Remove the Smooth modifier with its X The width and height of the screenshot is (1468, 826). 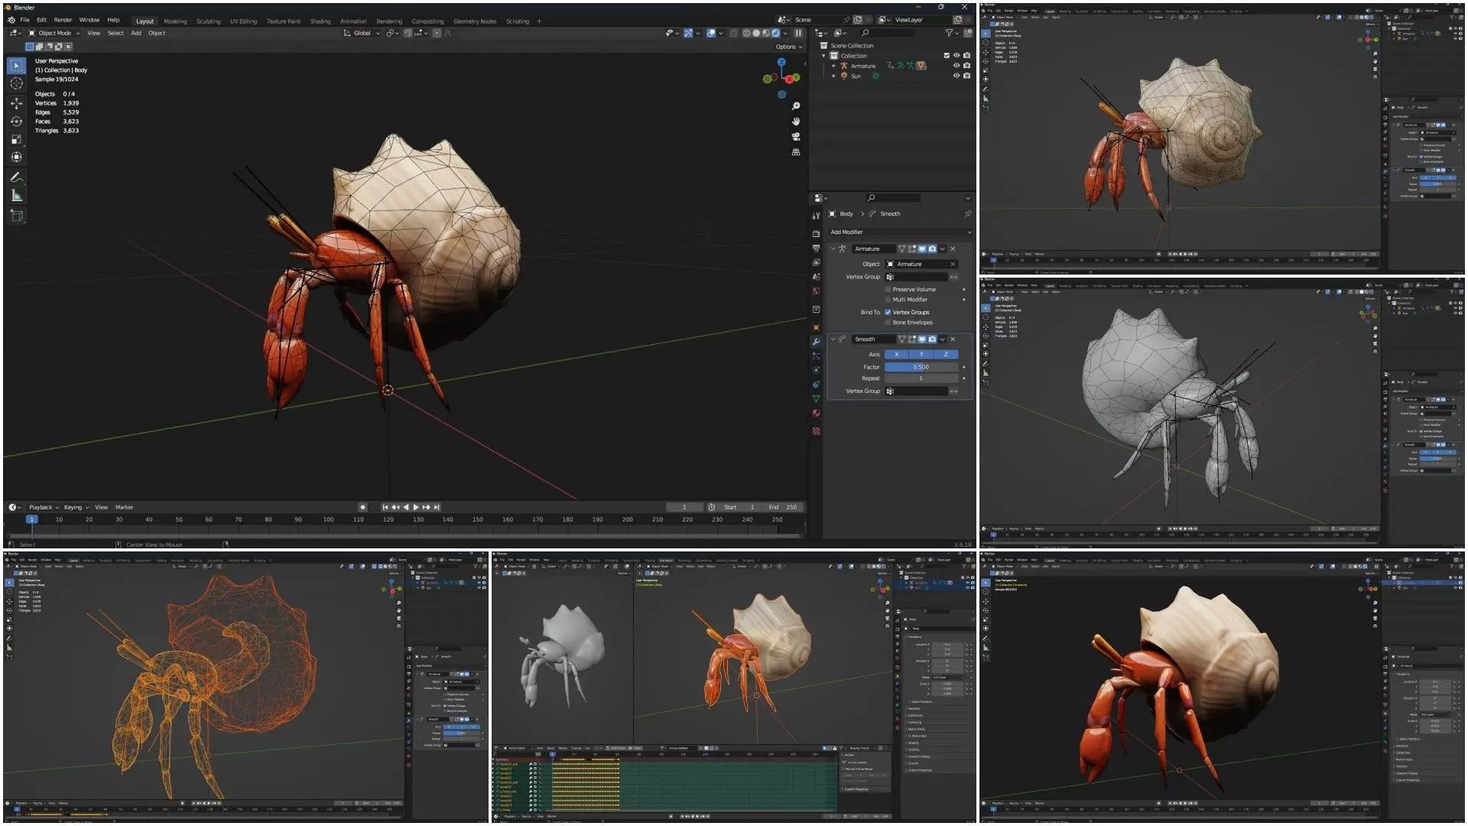953,339
